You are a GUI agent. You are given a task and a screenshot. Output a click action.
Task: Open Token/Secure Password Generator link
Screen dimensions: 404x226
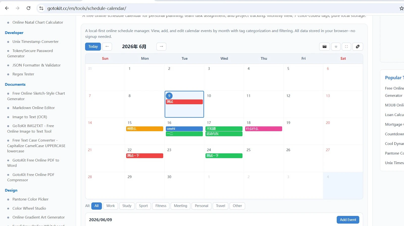(x=30, y=53)
